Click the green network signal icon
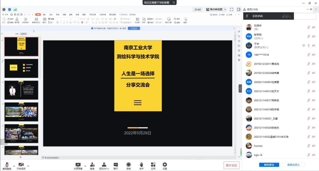319x171 pixels. click(15, 10)
